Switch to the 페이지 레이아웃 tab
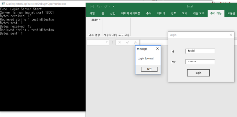 [131, 13]
